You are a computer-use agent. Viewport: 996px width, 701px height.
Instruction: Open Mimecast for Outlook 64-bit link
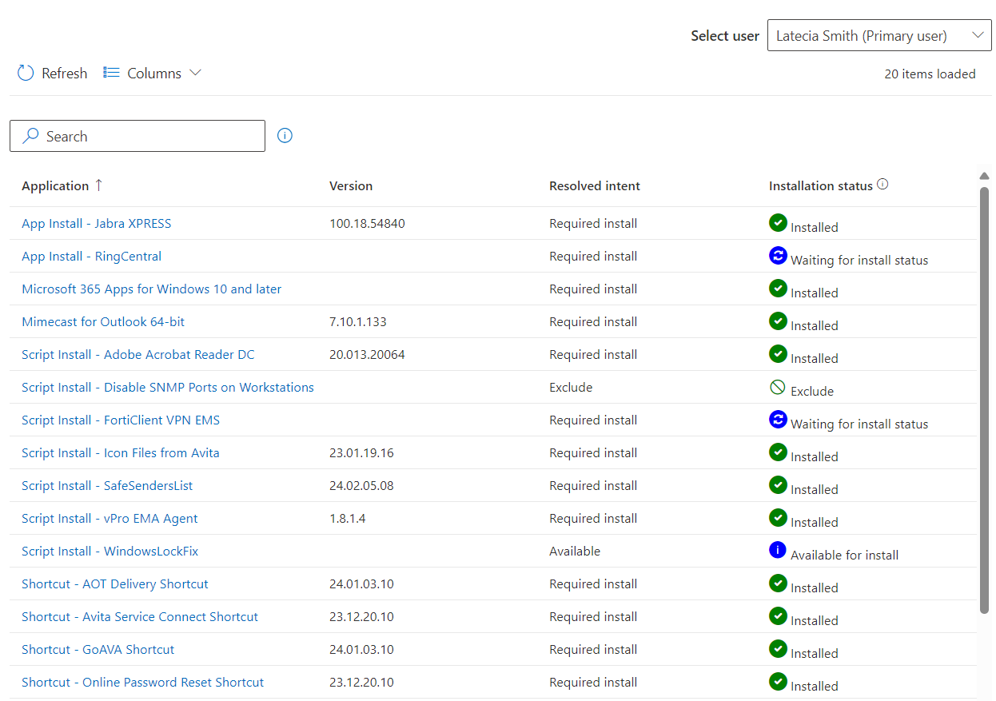click(x=103, y=322)
